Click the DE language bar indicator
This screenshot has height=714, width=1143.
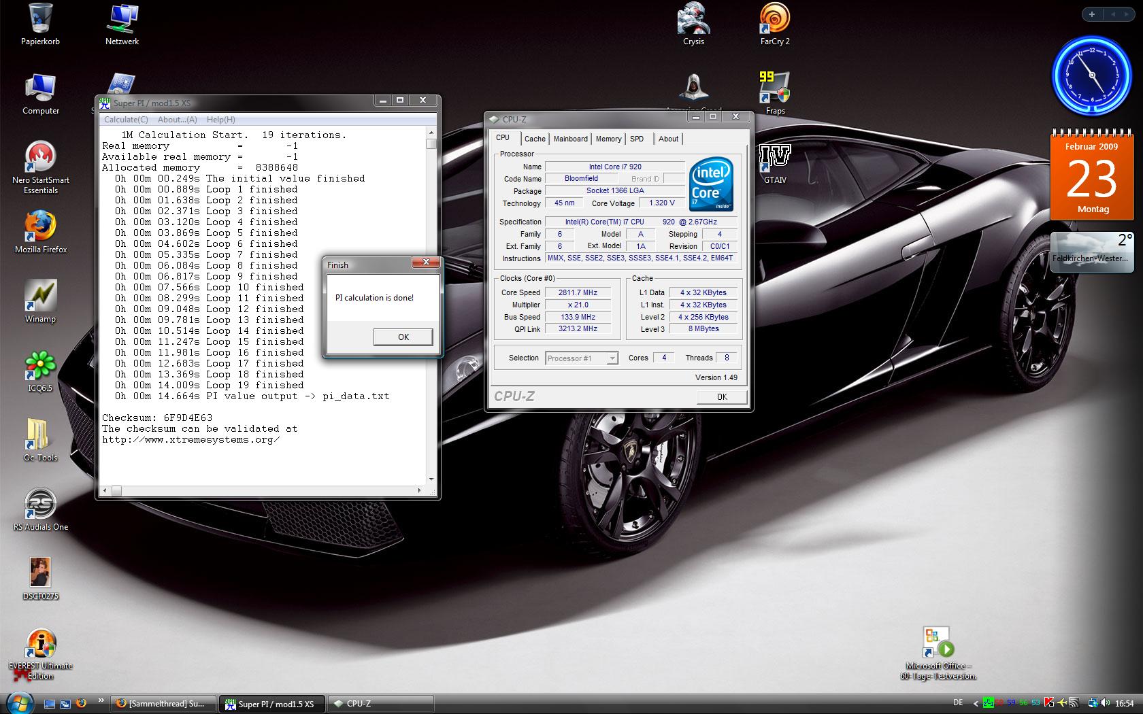click(958, 702)
